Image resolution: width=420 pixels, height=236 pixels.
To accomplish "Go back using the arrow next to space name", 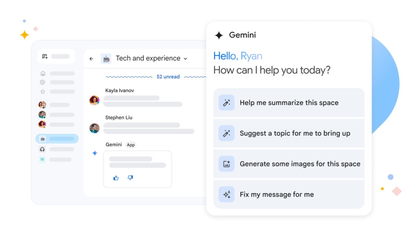I will (x=91, y=58).
